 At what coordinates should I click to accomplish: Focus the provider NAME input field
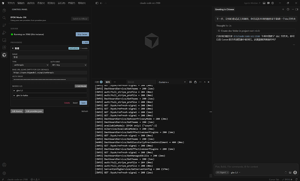point(50,57)
